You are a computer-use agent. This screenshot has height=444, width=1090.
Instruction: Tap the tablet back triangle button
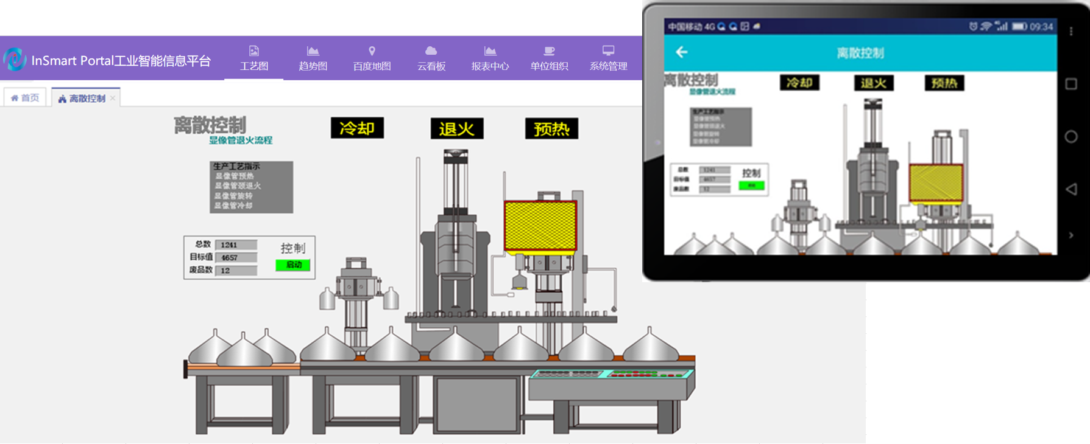pos(1071,189)
